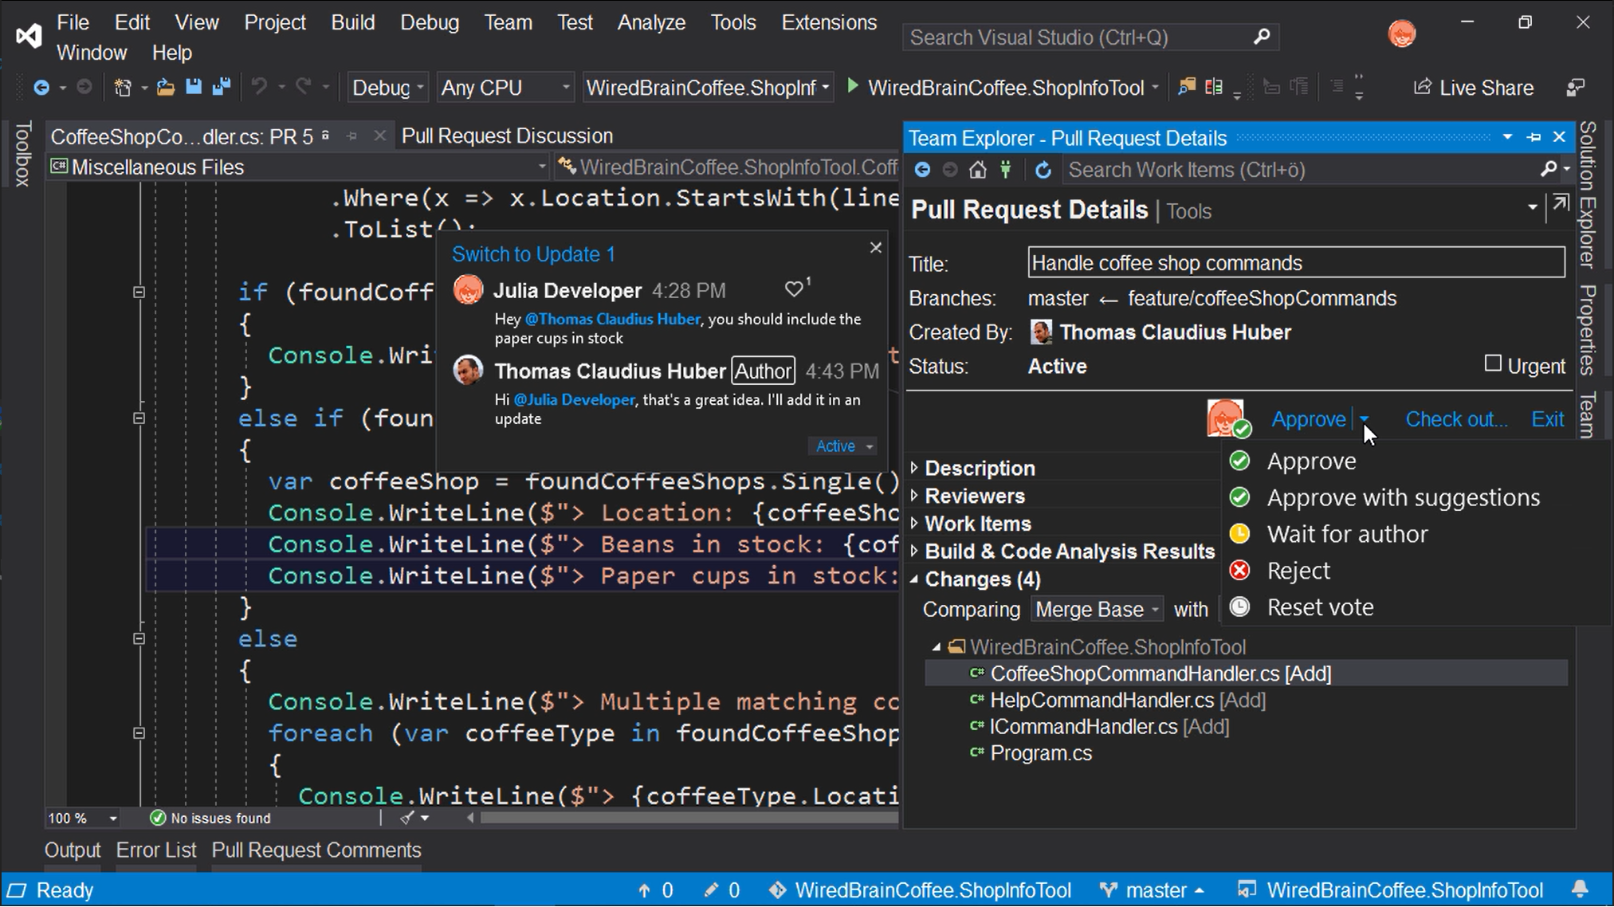Click the Save All icon
The width and height of the screenshot is (1614, 907).
pyautogui.click(x=222, y=87)
